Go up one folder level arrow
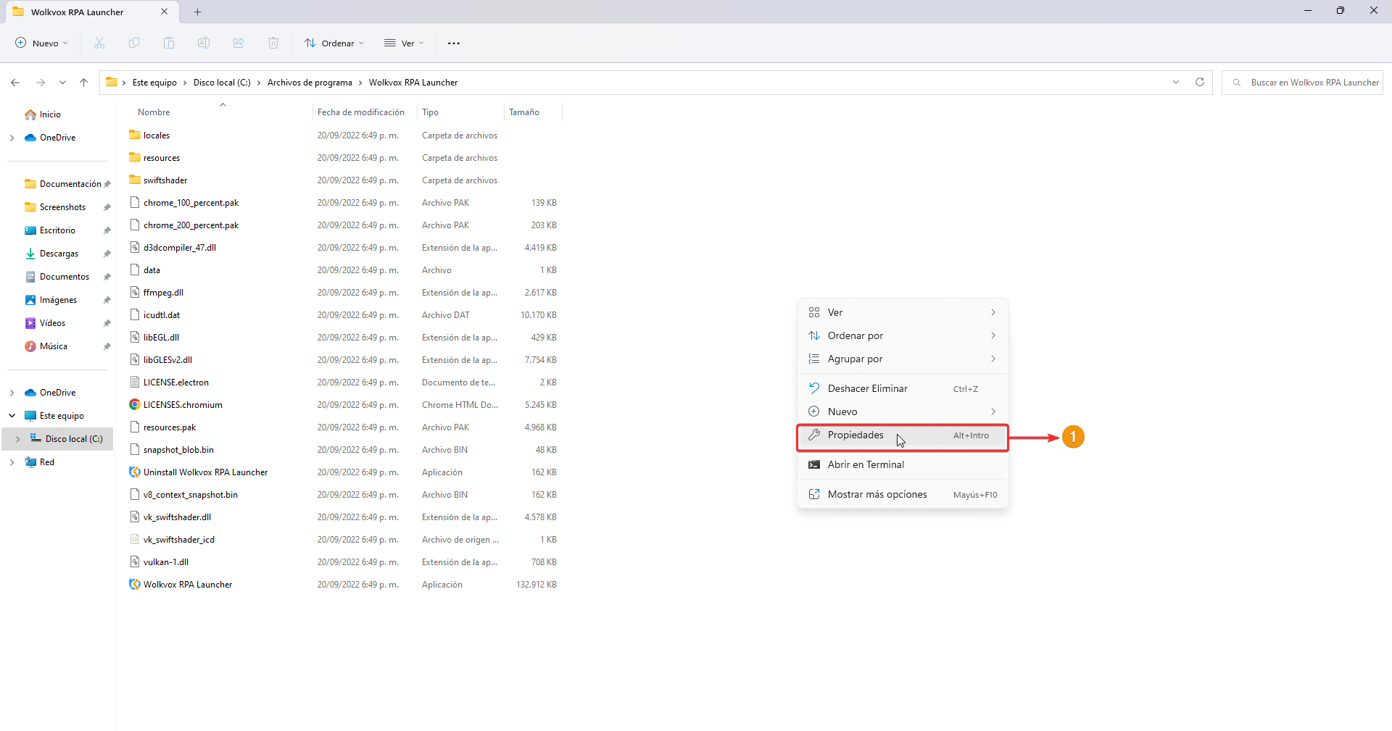 pyautogui.click(x=84, y=83)
